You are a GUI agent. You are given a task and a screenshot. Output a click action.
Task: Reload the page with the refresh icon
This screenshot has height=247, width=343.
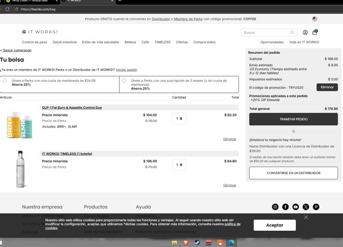pyautogui.click(x=7, y=9)
